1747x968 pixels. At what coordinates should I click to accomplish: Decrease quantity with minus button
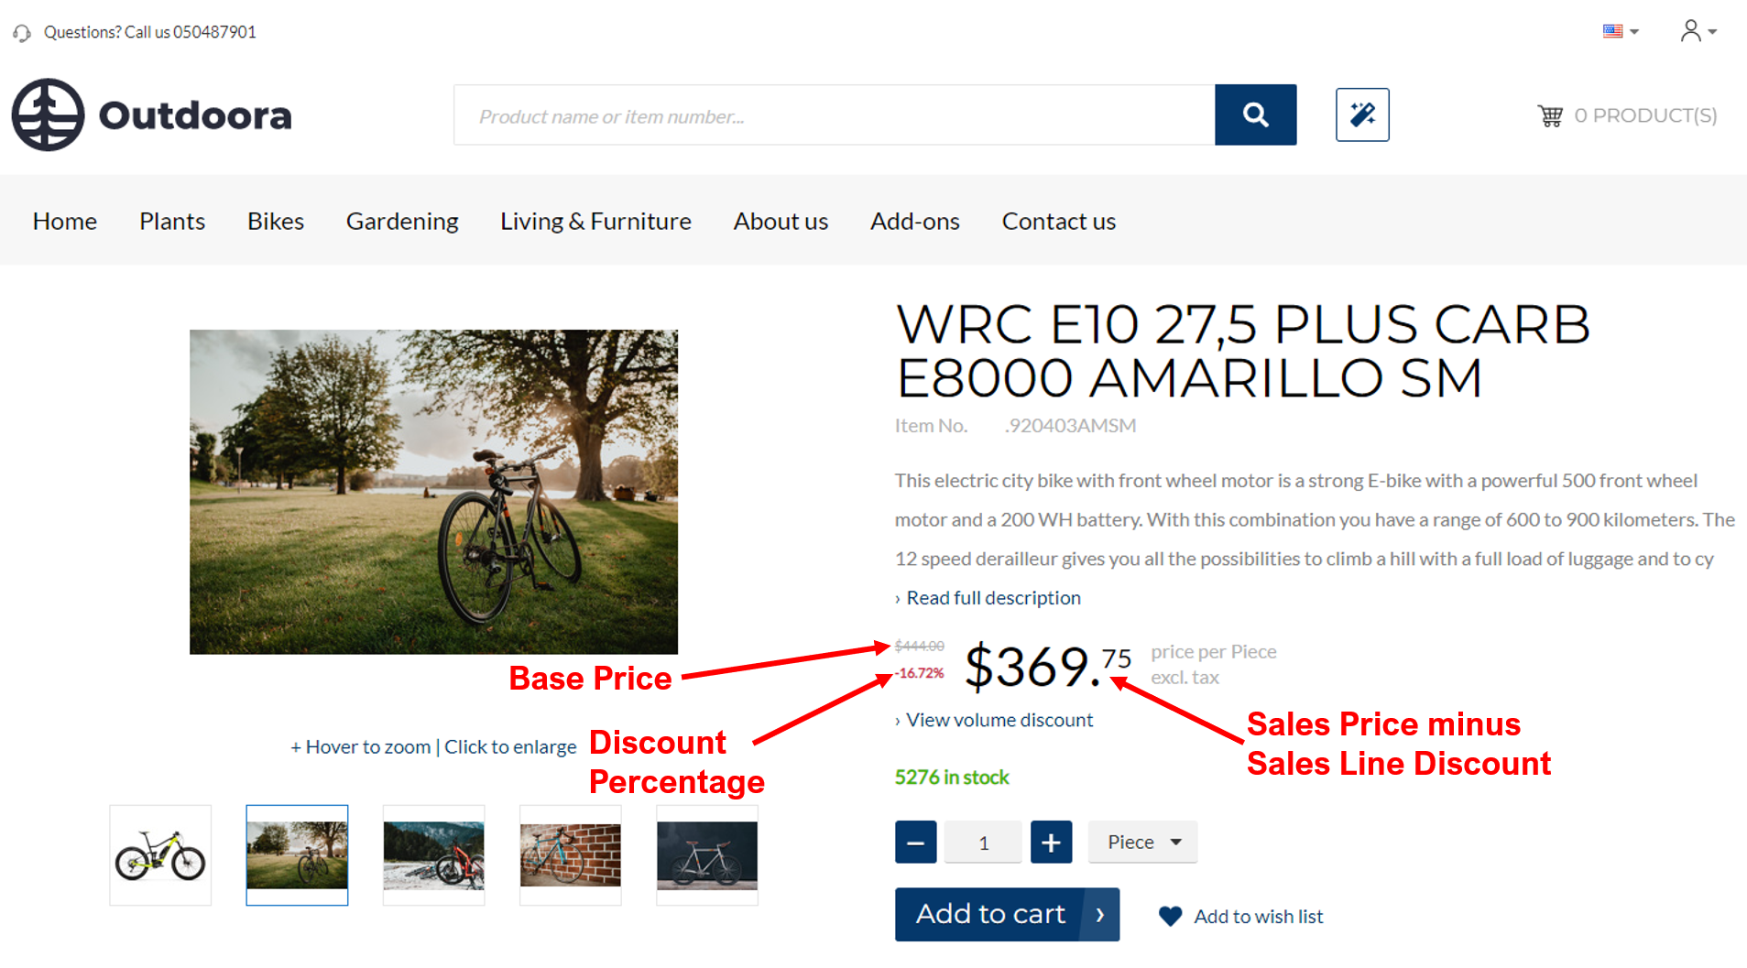[x=915, y=842]
